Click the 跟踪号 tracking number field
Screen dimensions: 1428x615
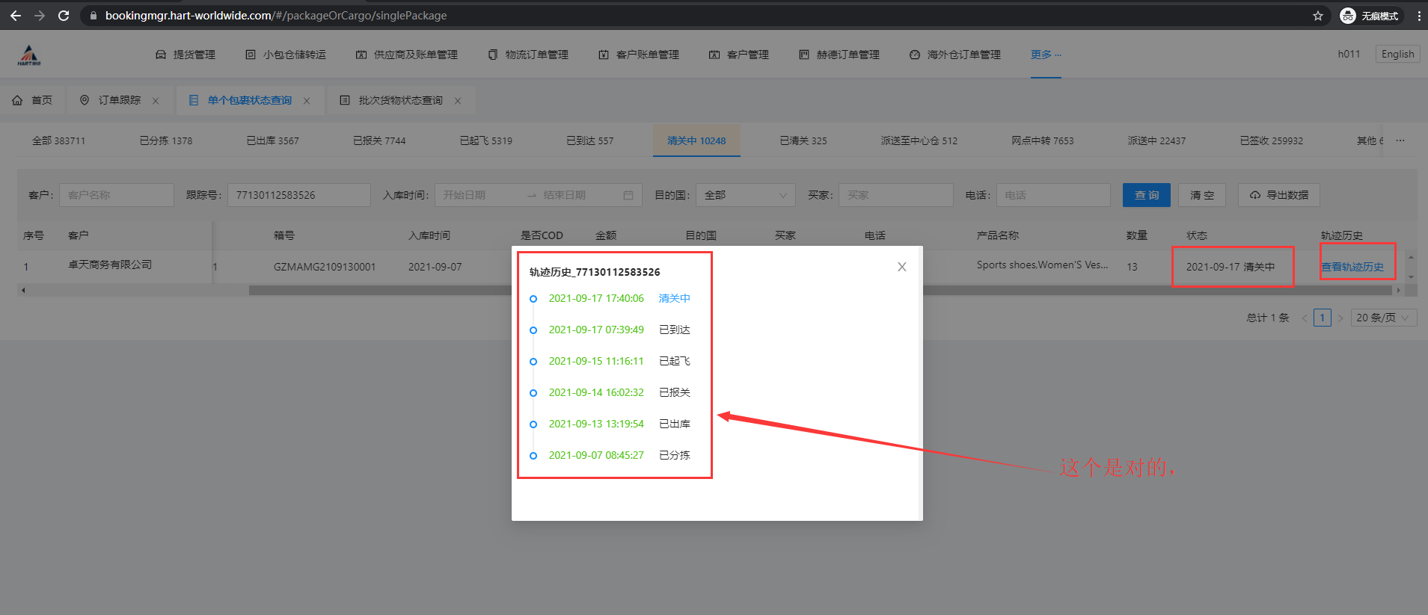click(x=298, y=195)
